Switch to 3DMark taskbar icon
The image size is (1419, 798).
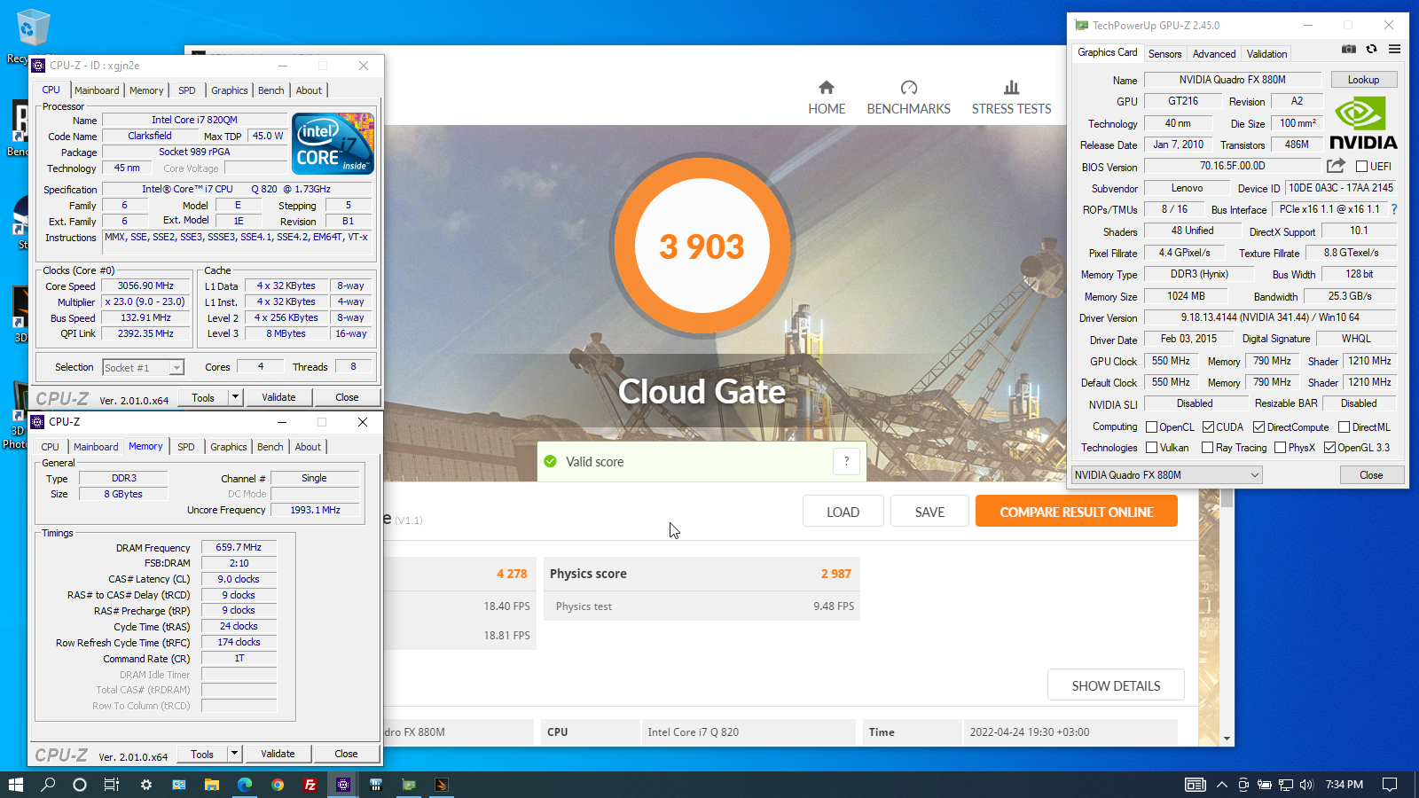pos(442,785)
